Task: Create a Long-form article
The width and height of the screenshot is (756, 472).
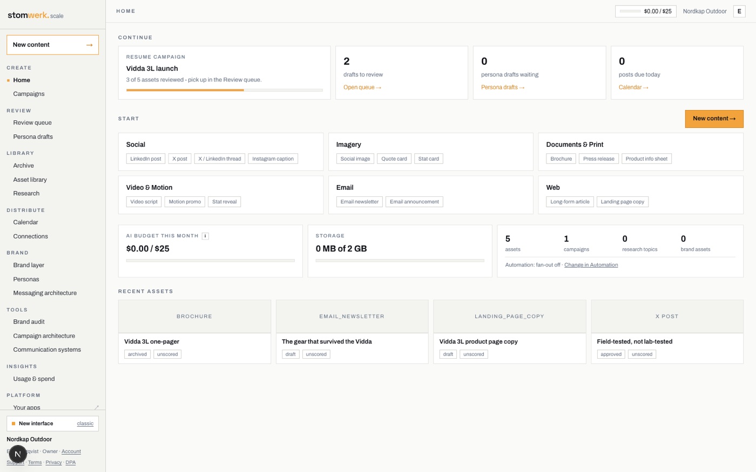Action: (570, 202)
